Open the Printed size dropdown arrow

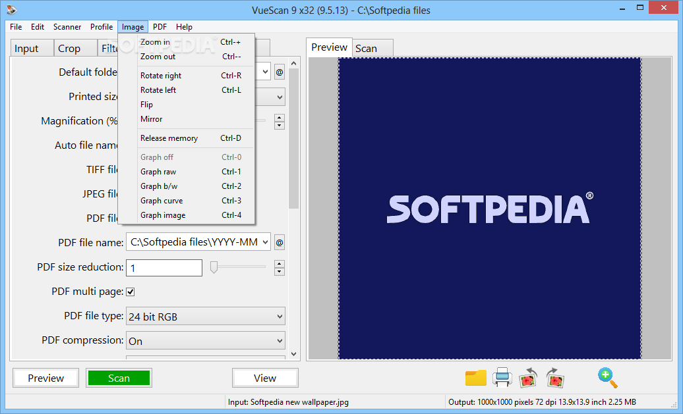tap(280, 97)
